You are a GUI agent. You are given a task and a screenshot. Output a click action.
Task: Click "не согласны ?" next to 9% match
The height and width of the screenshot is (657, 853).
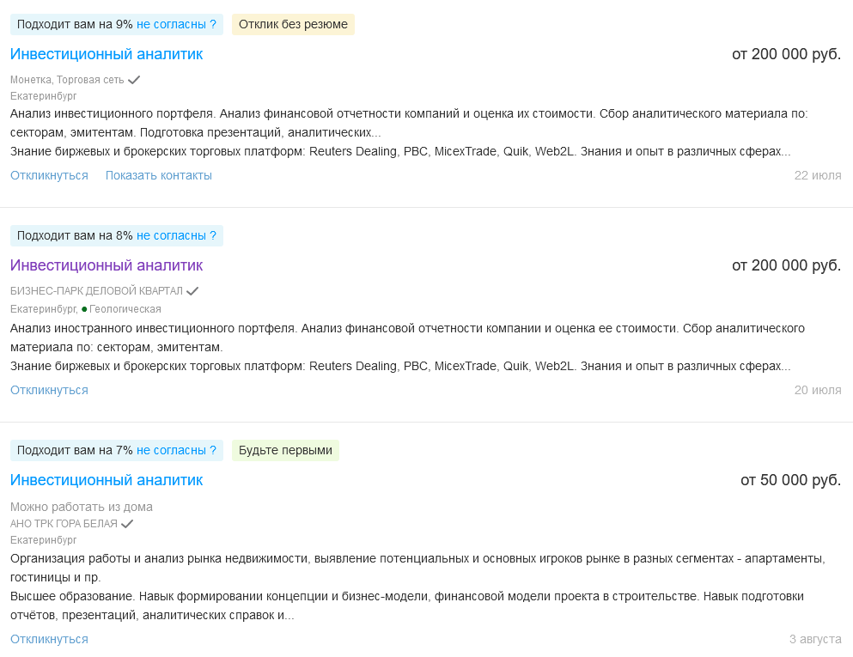pos(176,24)
